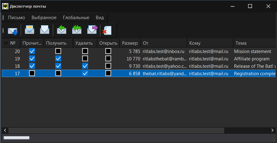The height and width of the screenshot is (143, 277).
Task: Uncheck Удалить checkbox for message 18
Action: click(x=85, y=66)
